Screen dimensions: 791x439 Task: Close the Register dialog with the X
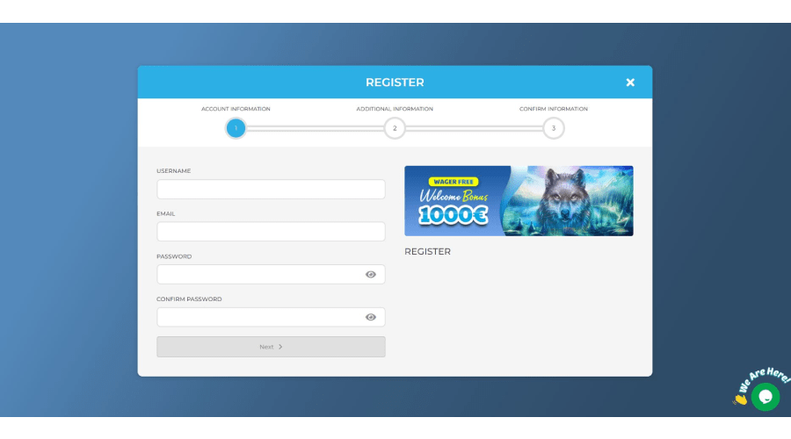(630, 83)
